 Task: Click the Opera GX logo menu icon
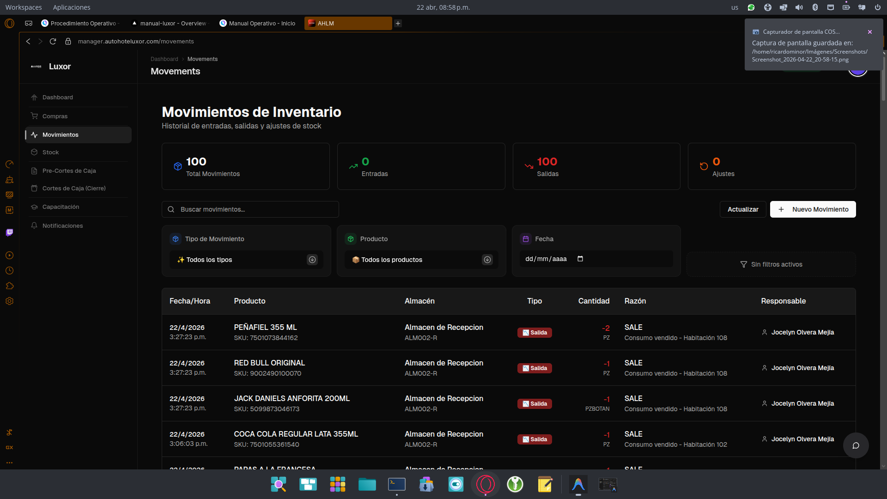pyautogui.click(x=9, y=23)
